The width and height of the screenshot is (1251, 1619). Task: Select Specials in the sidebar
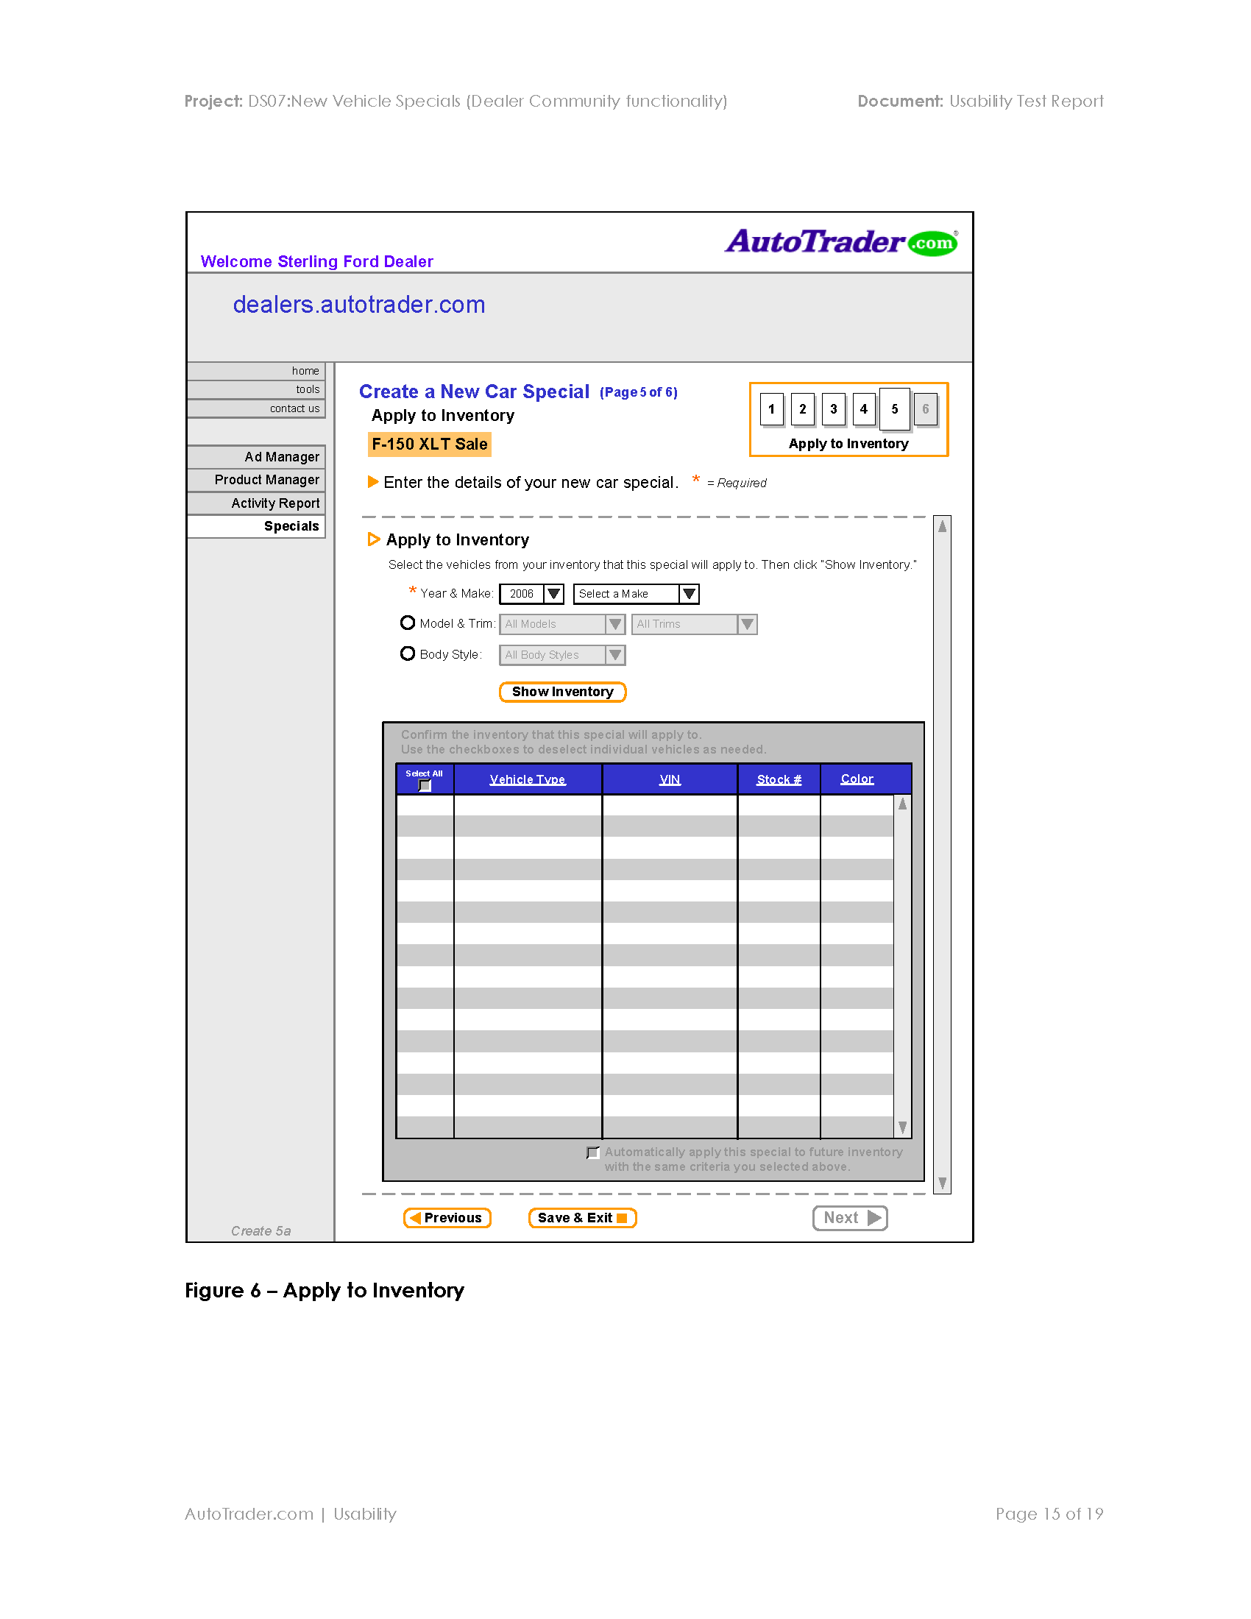click(x=256, y=526)
